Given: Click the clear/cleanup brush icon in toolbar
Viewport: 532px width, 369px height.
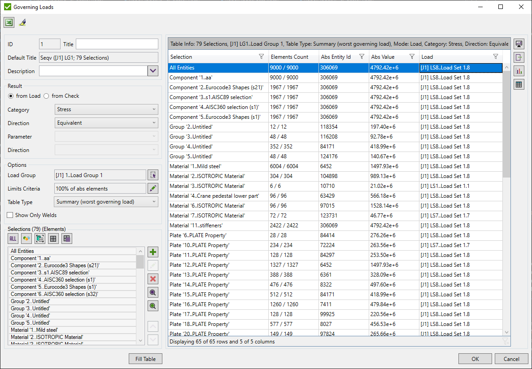Looking at the screenshot, I should [22, 22].
